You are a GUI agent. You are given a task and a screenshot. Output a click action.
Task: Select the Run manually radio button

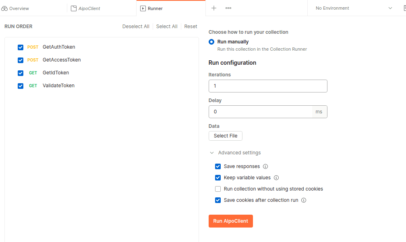click(211, 42)
